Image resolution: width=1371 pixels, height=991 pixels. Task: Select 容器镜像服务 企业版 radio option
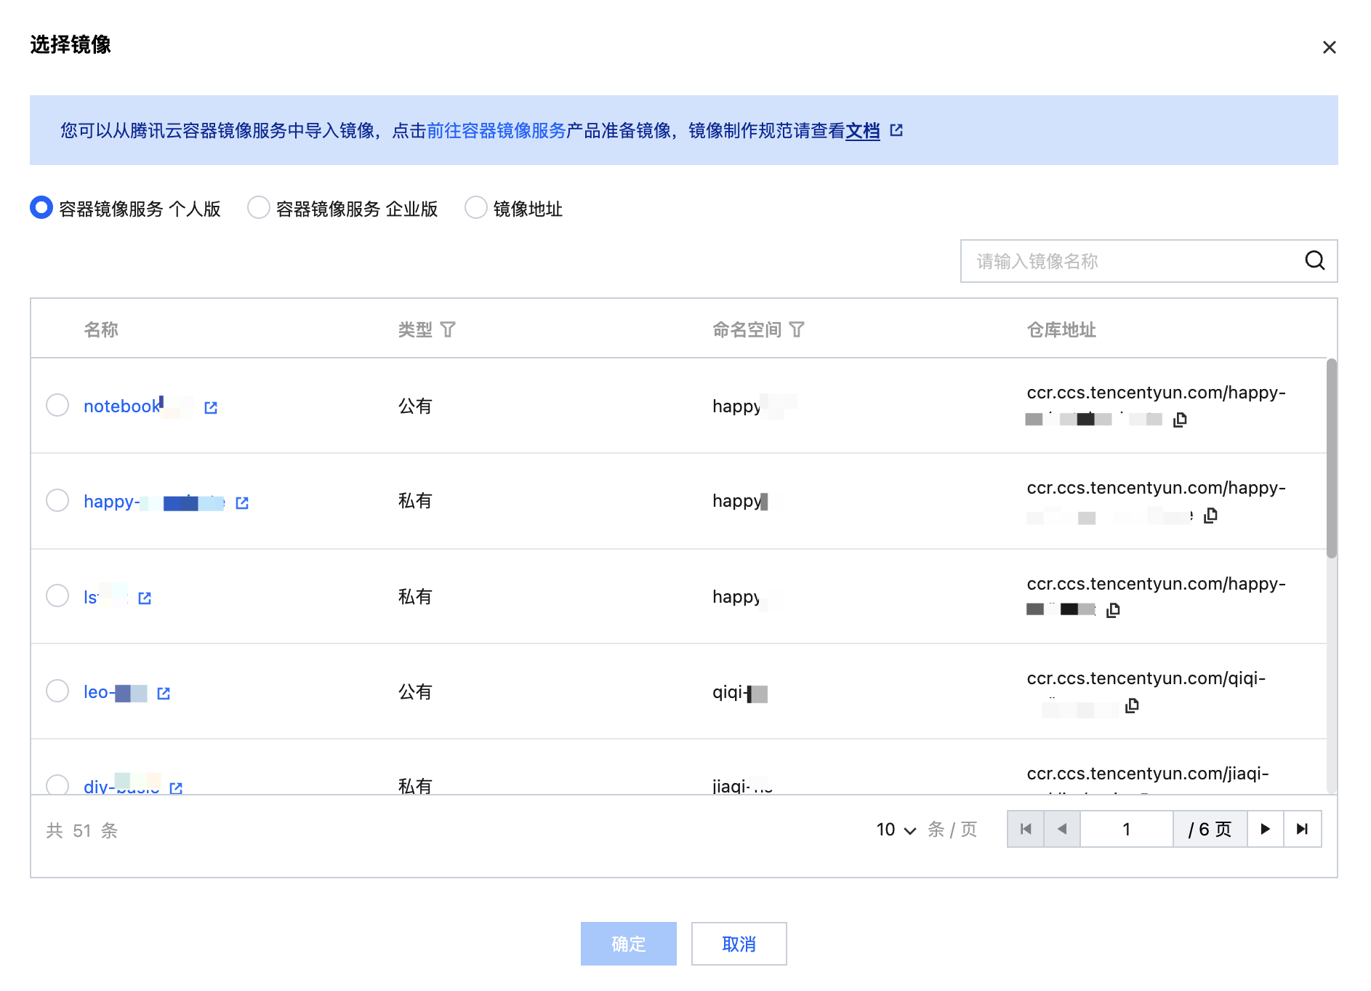coord(259,208)
